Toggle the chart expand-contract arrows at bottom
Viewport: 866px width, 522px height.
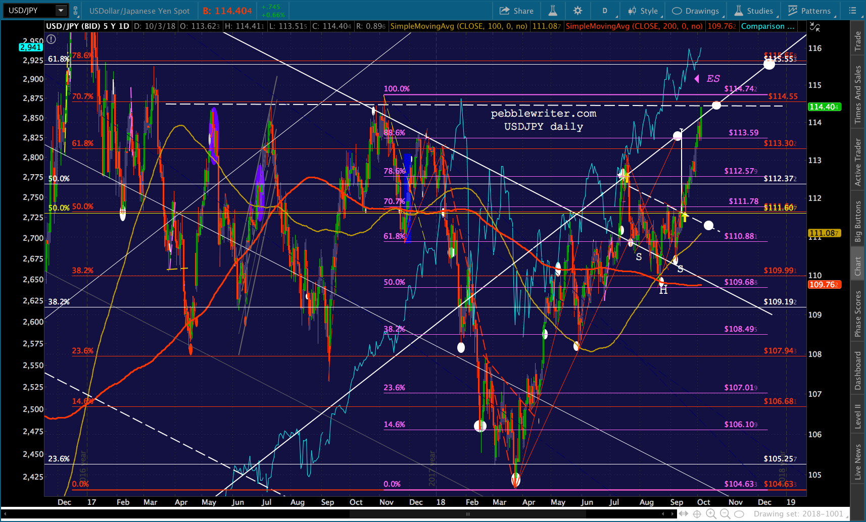(x=684, y=514)
